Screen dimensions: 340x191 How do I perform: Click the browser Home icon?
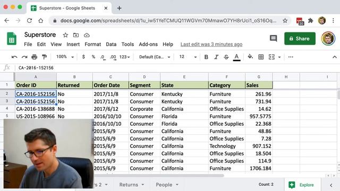pos(40,21)
